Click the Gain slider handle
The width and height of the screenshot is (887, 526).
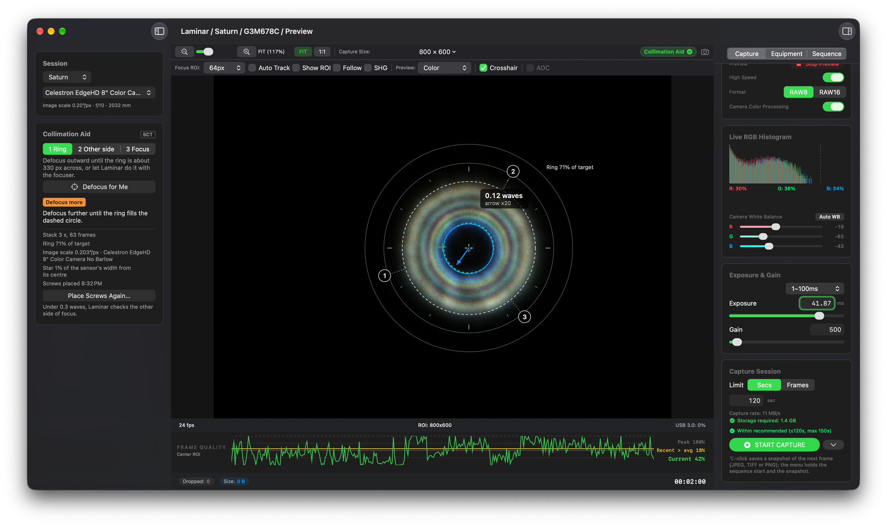click(737, 342)
